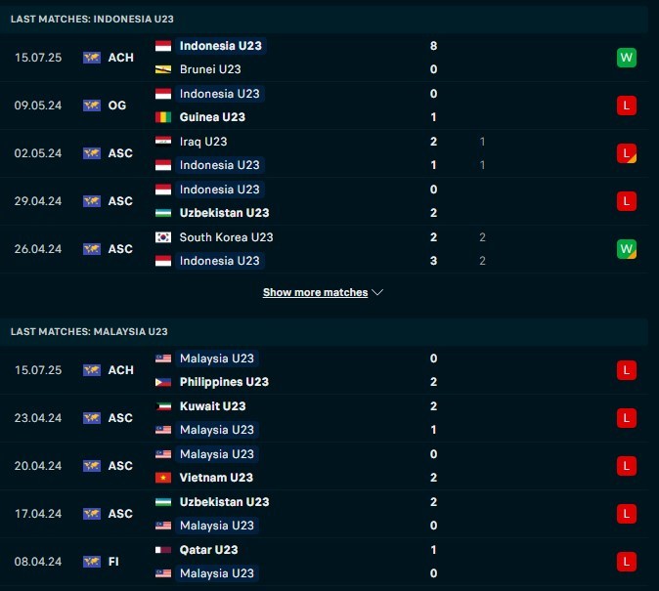This screenshot has height=591, width=659.
Task: Click the Vietnam U23 flag icon
Action: (x=163, y=478)
